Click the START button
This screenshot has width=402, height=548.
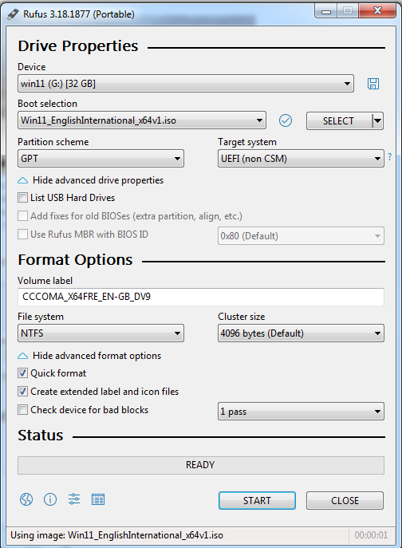pyautogui.click(x=257, y=500)
